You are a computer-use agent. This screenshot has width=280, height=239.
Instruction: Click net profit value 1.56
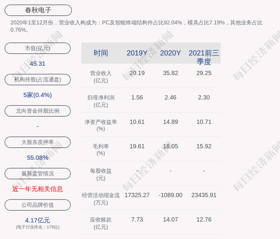pos(137,97)
